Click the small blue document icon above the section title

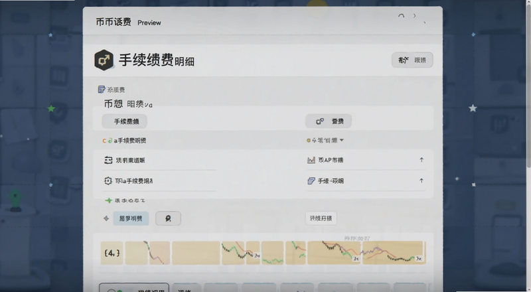(x=102, y=90)
